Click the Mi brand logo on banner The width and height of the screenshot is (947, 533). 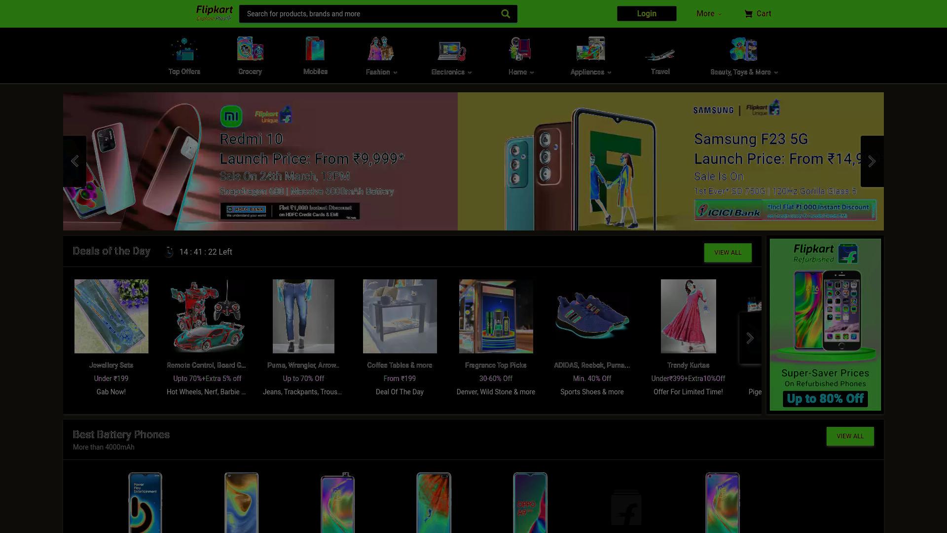231,116
